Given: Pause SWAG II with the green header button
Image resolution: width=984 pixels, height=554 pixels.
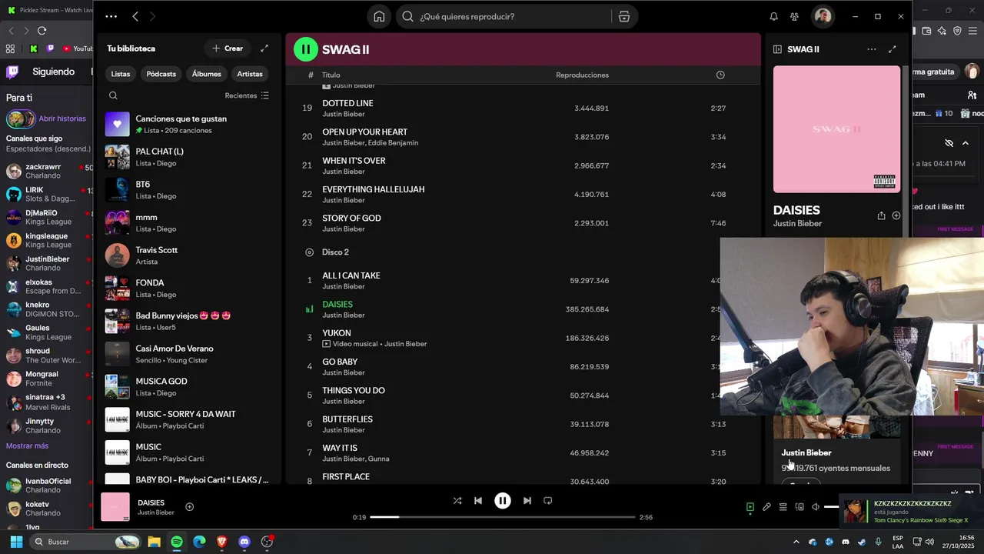Looking at the screenshot, I should tap(305, 49).
